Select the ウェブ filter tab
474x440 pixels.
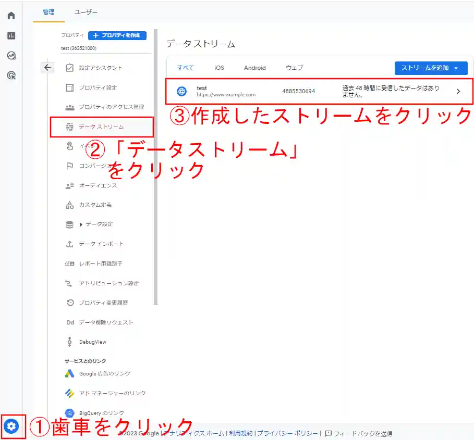coord(294,68)
